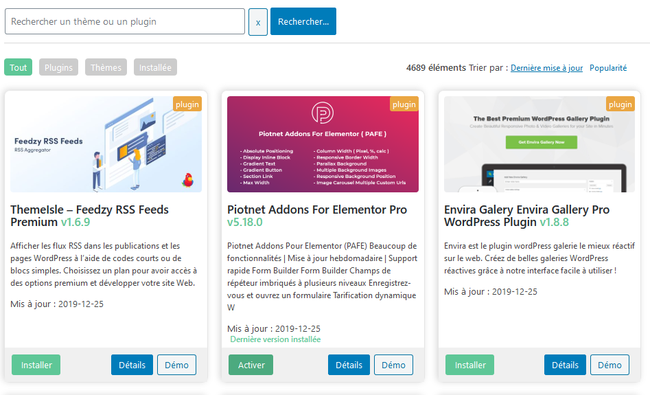Click the version label v1.8.8
This screenshot has height=395, width=650.
pos(554,223)
